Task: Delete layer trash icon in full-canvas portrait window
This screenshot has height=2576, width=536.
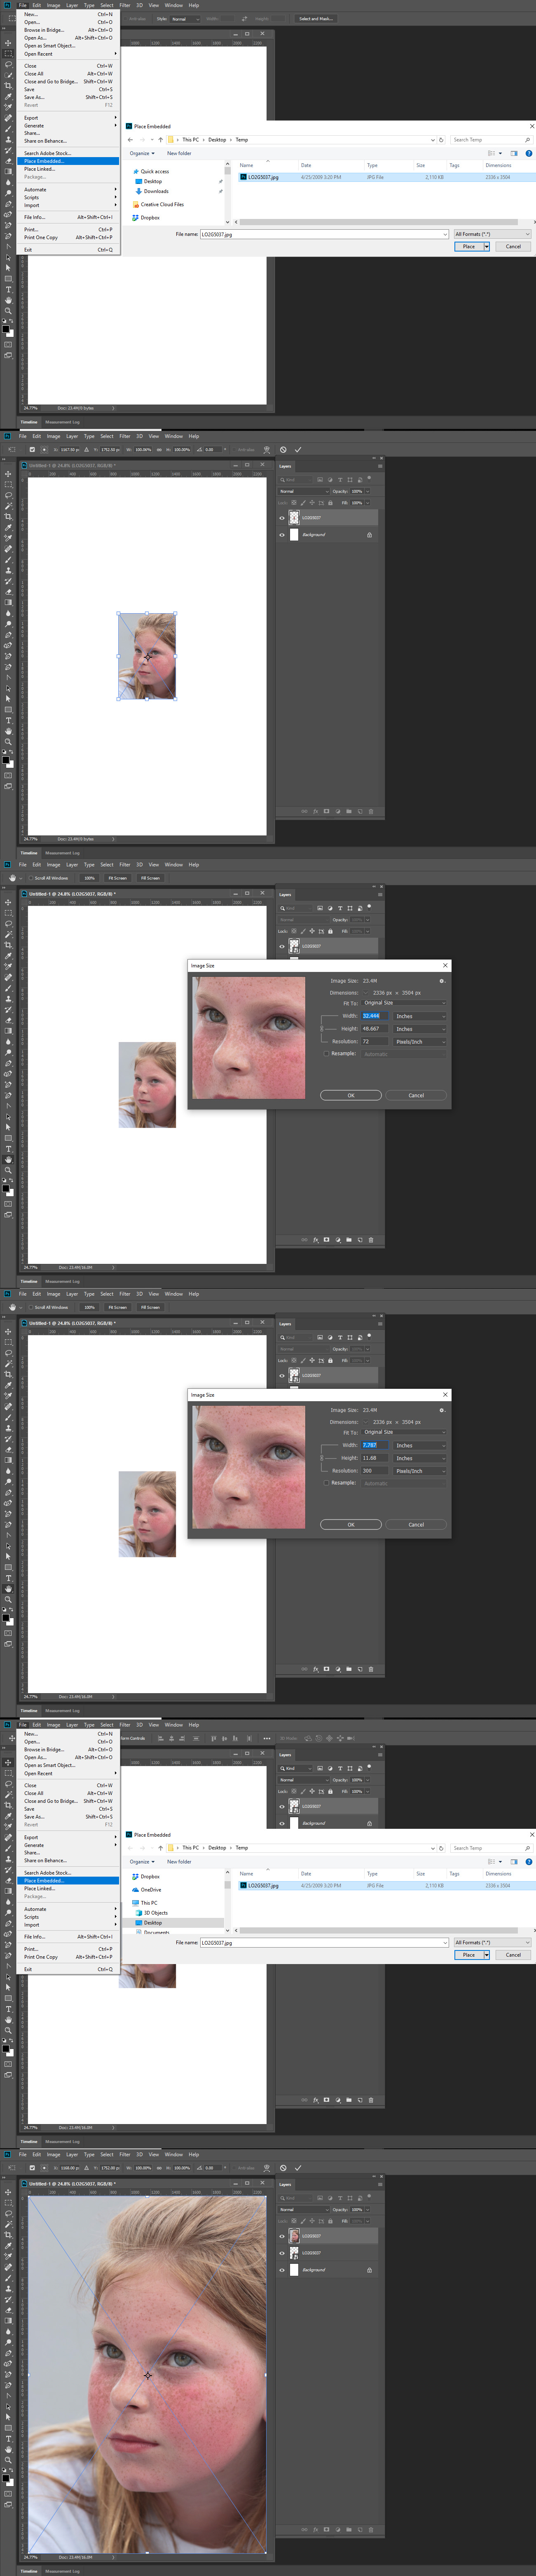Action: point(371,2530)
